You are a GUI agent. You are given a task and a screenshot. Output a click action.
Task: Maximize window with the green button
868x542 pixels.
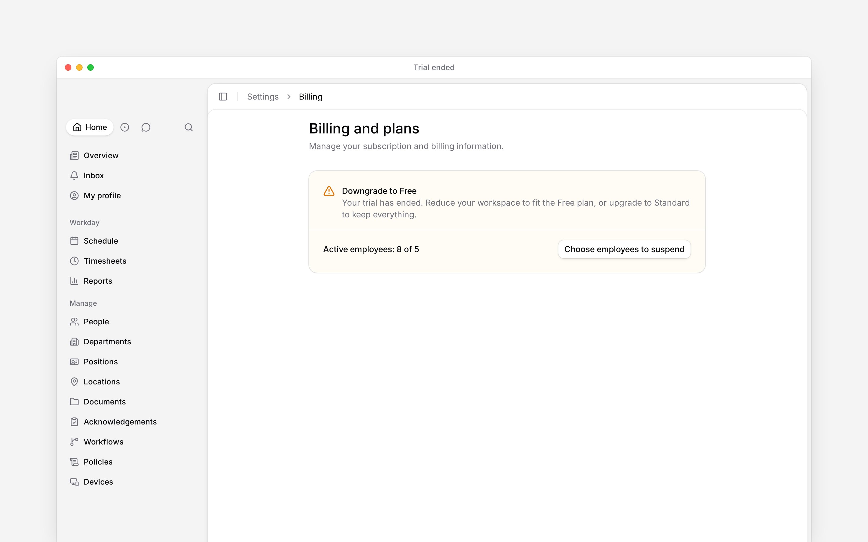click(91, 67)
